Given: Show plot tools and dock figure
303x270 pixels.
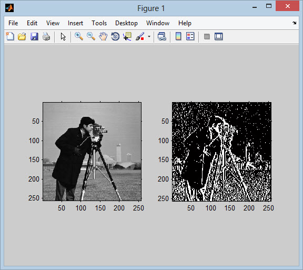Looking at the screenshot, I should pyautogui.click(x=218, y=36).
